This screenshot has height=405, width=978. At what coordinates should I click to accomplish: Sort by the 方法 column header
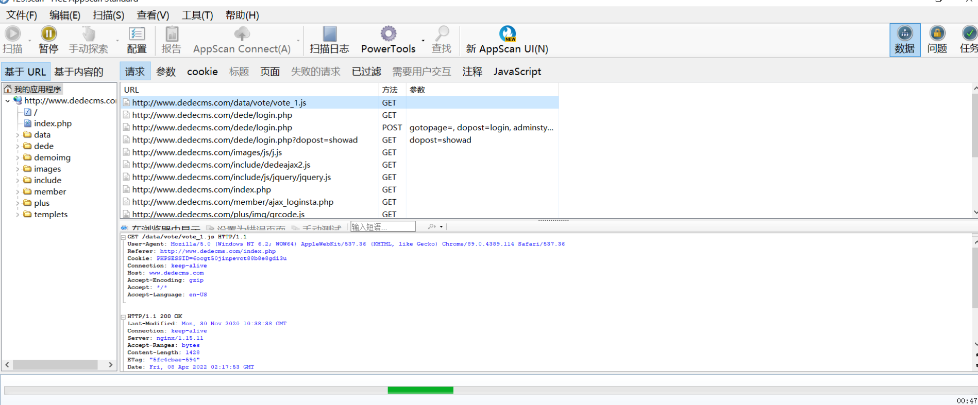click(393, 90)
